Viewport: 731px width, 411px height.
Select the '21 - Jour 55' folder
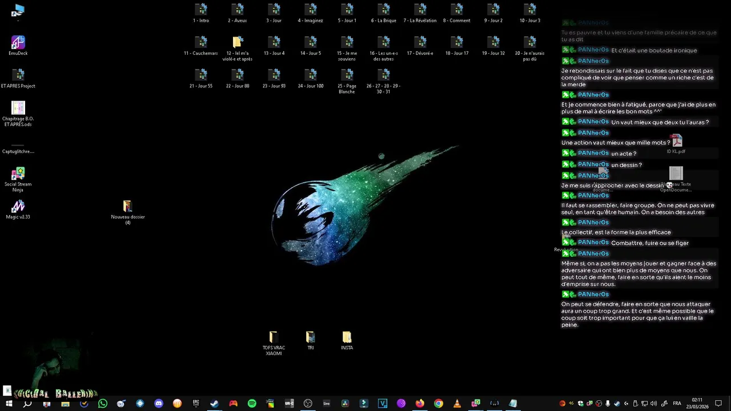201,79
